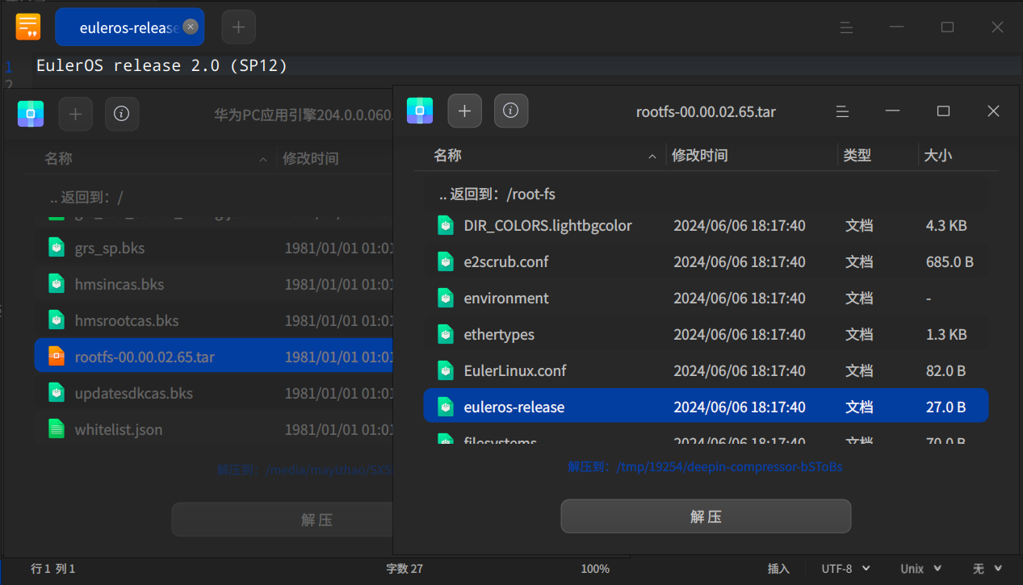The image size is (1023, 585).
Task: Show archive info in the rootfs-00.00.02.65.tar window
Action: (x=511, y=111)
